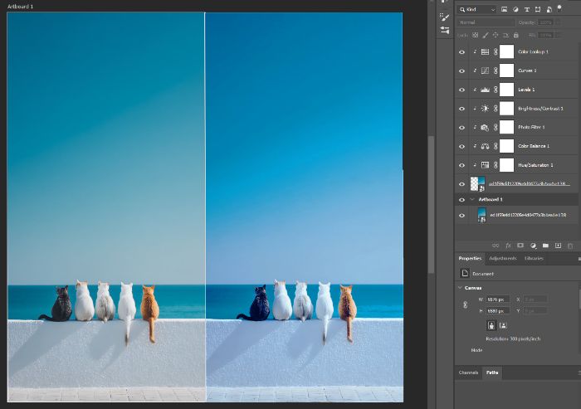581x409 pixels.
Task: Hide the Hue/Saturation 1 layer
Action: click(x=461, y=165)
